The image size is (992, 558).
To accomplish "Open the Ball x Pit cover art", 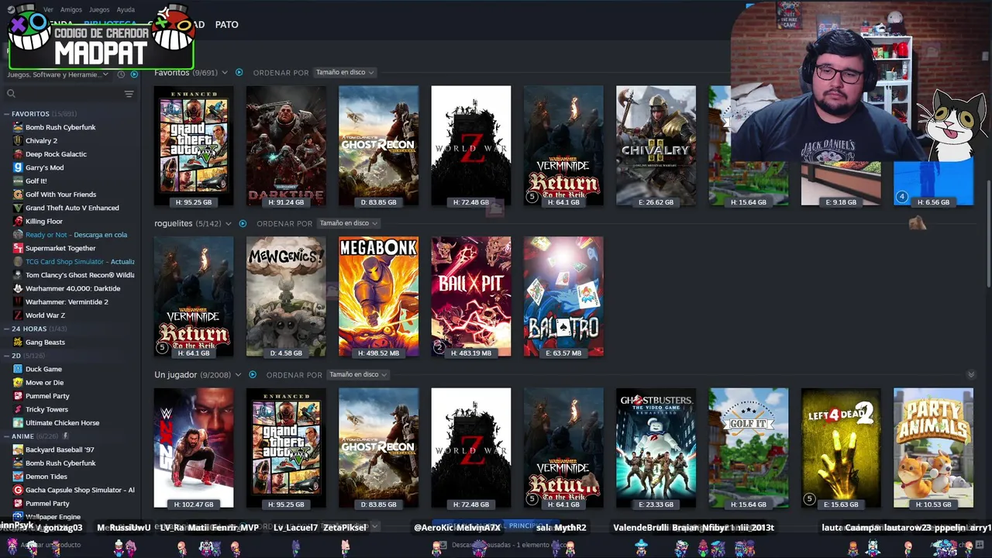I will tap(470, 297).
